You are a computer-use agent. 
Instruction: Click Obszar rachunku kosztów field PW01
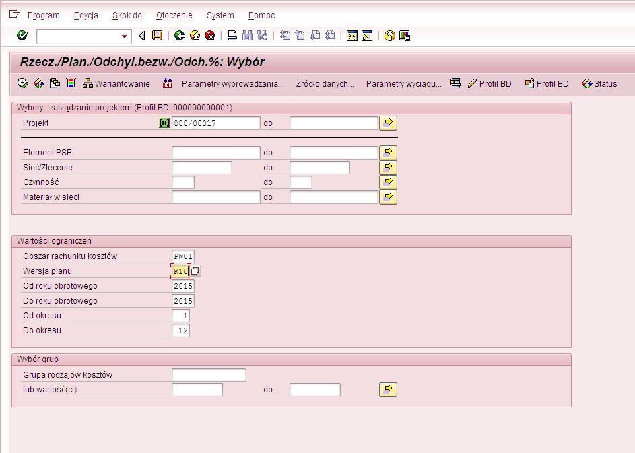point(183,256)
